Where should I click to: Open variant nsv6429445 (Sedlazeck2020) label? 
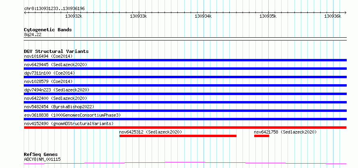click(x=56, y=65)
